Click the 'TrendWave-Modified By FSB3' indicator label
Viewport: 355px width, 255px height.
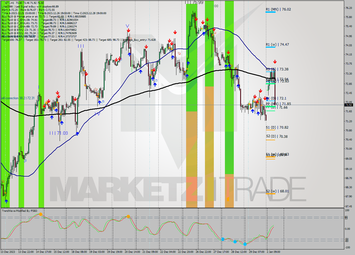click(19, 211)
